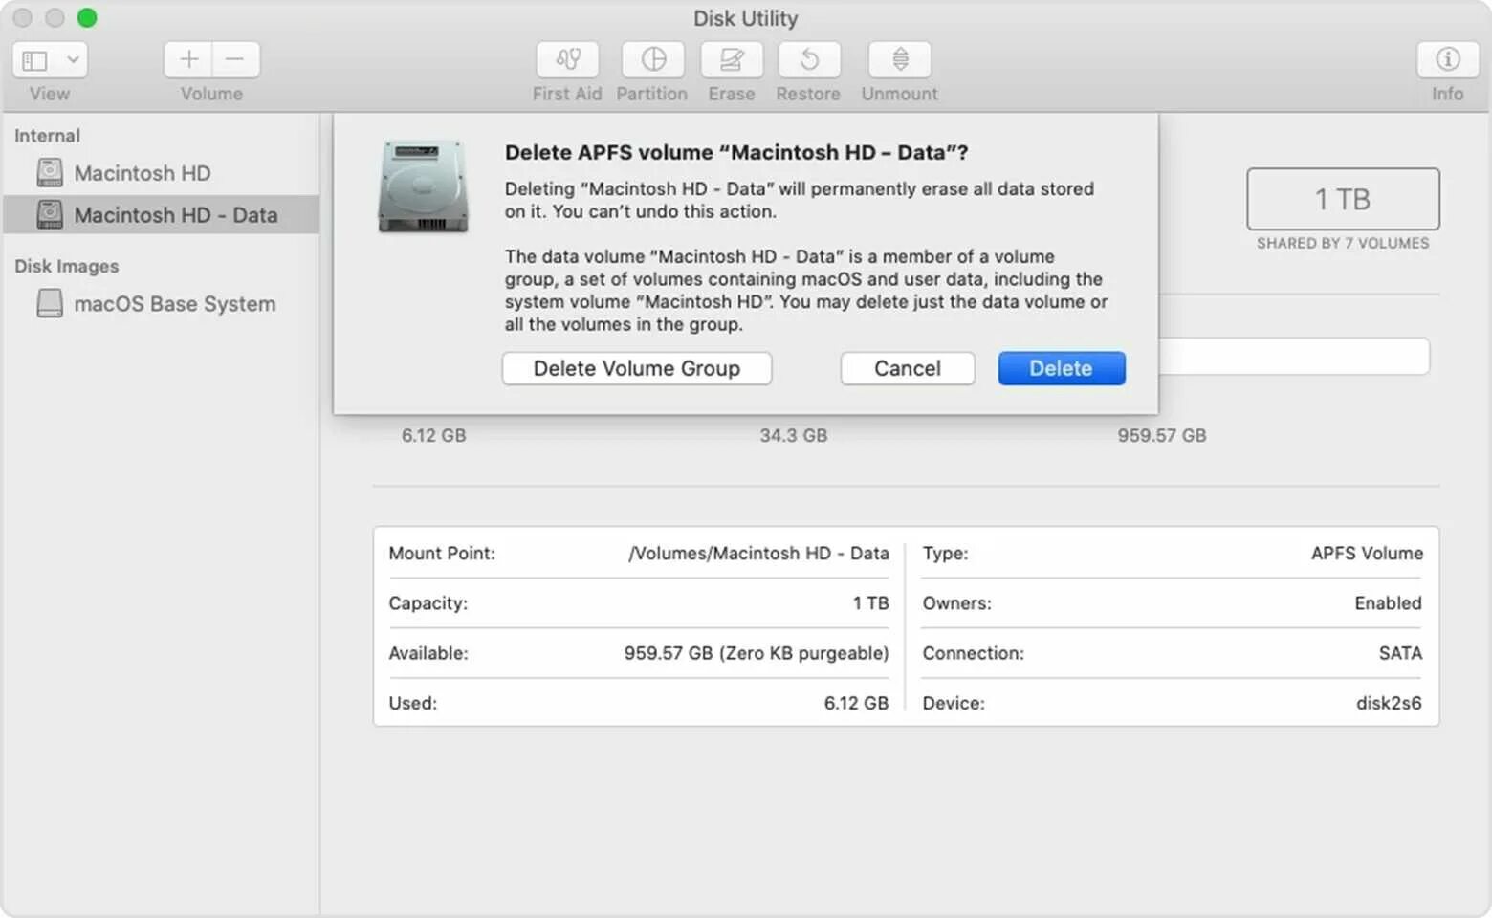This screenshot has width=1492, height=918.
Task: Click the disk2s6 device value
Action: coord(1389,703)
